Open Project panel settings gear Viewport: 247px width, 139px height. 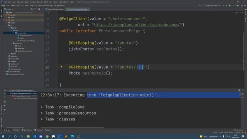39,9
